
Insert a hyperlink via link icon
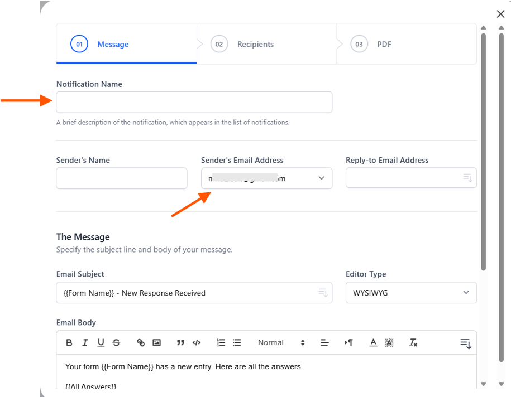(x=141, y=342)
